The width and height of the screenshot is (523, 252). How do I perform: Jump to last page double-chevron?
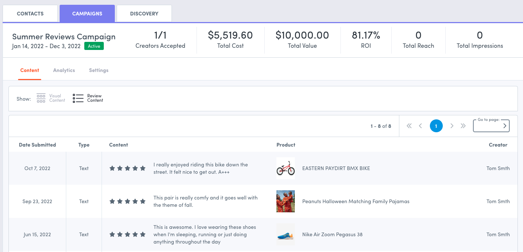click(463, 126)
